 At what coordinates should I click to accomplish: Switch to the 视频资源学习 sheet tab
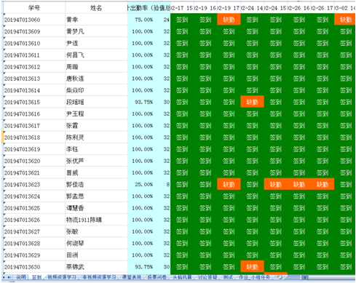62,277
